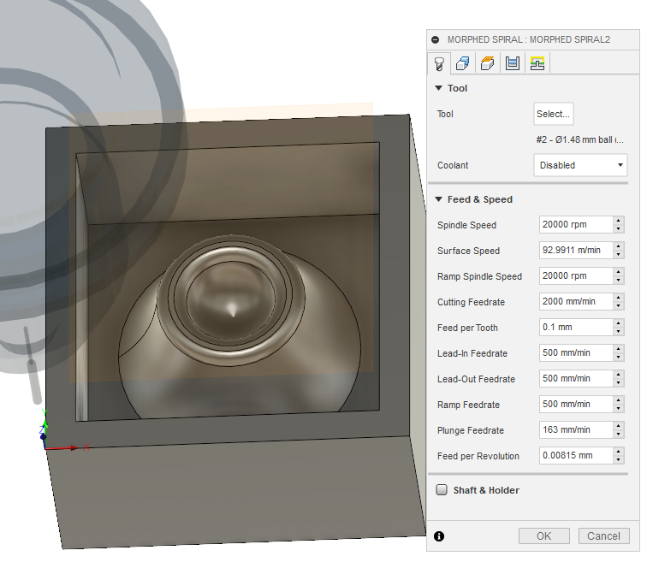
Task: Click the Cutting Feedrate input field
Action: tap(576, 301)
